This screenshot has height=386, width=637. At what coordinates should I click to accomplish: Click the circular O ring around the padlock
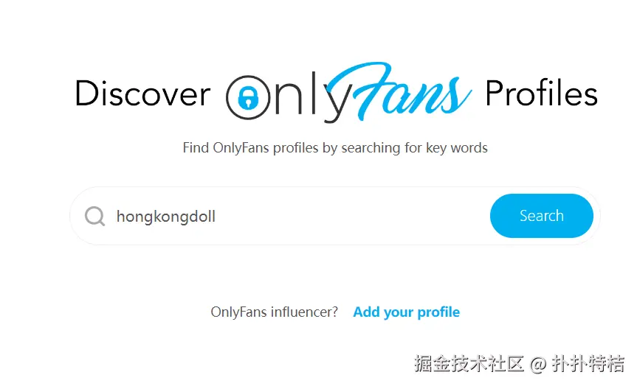point(248,97)
